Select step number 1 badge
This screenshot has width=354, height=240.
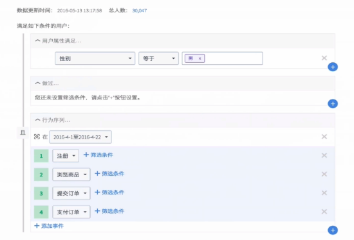(x=41, y=156)
